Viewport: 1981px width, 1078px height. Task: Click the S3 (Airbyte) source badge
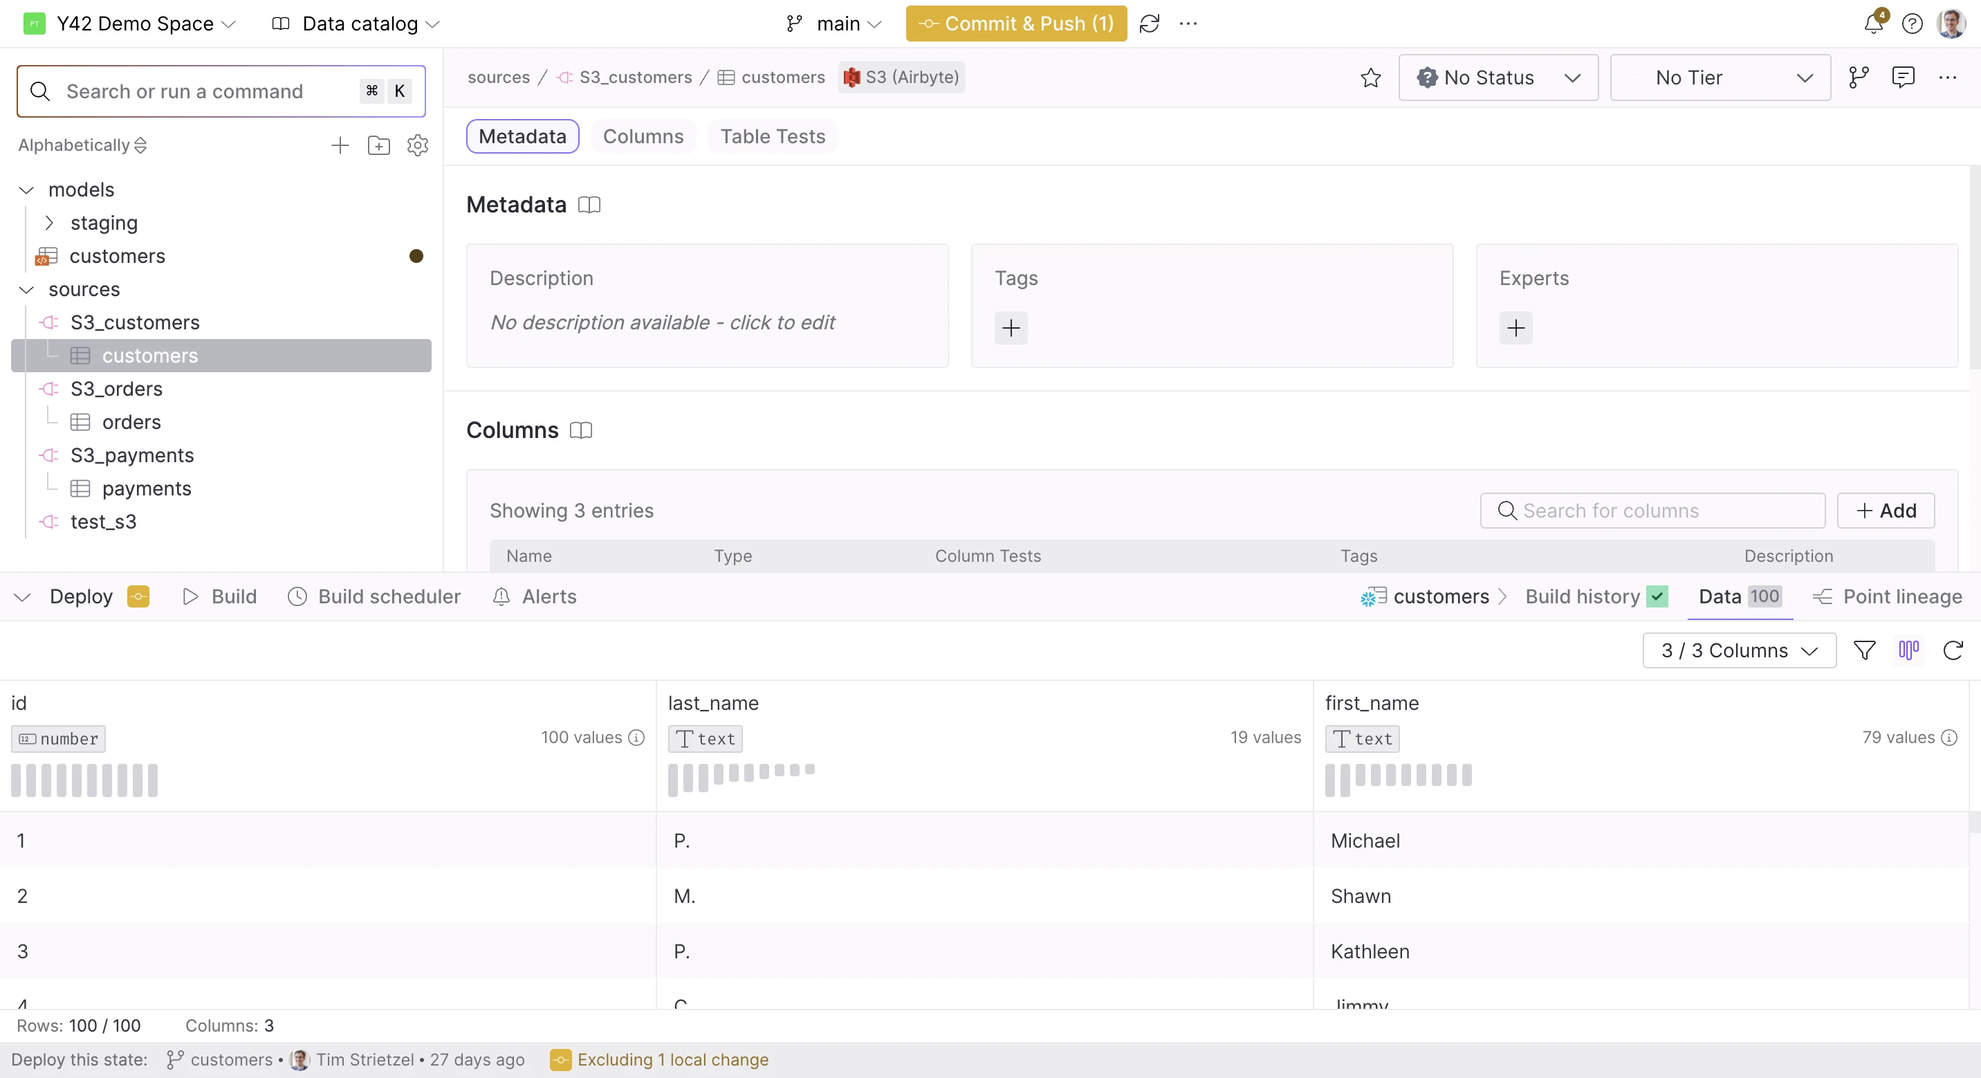[901, 77]
